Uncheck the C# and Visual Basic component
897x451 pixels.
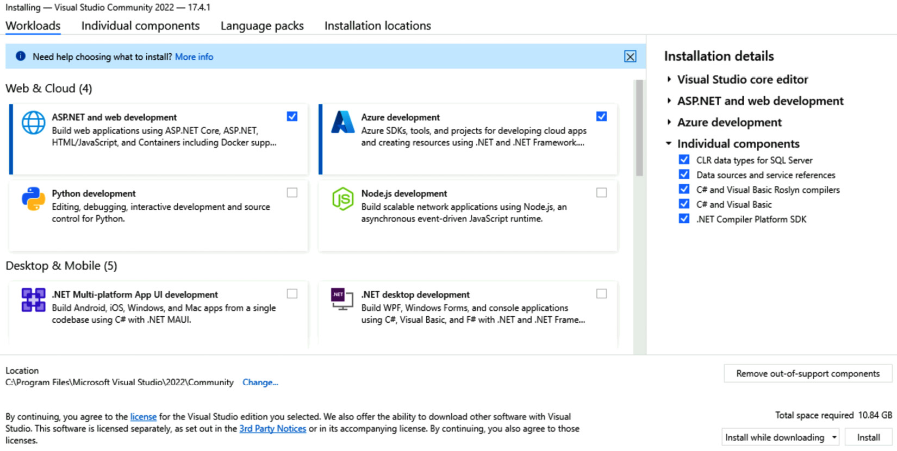pos(684,203)
